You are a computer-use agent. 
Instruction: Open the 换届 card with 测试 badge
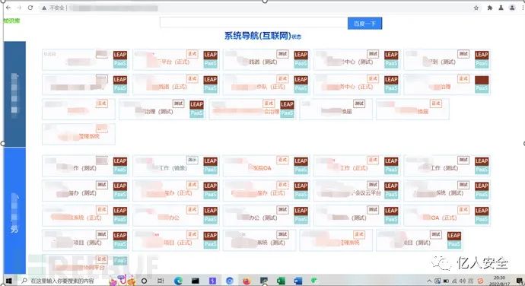(x=336, y=110)
